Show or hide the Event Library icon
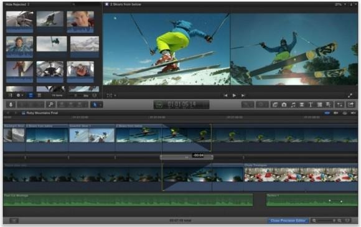 [x=10, y=95]
